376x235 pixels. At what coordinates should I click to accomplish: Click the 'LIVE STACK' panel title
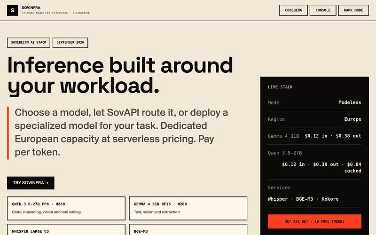[280, 87]
